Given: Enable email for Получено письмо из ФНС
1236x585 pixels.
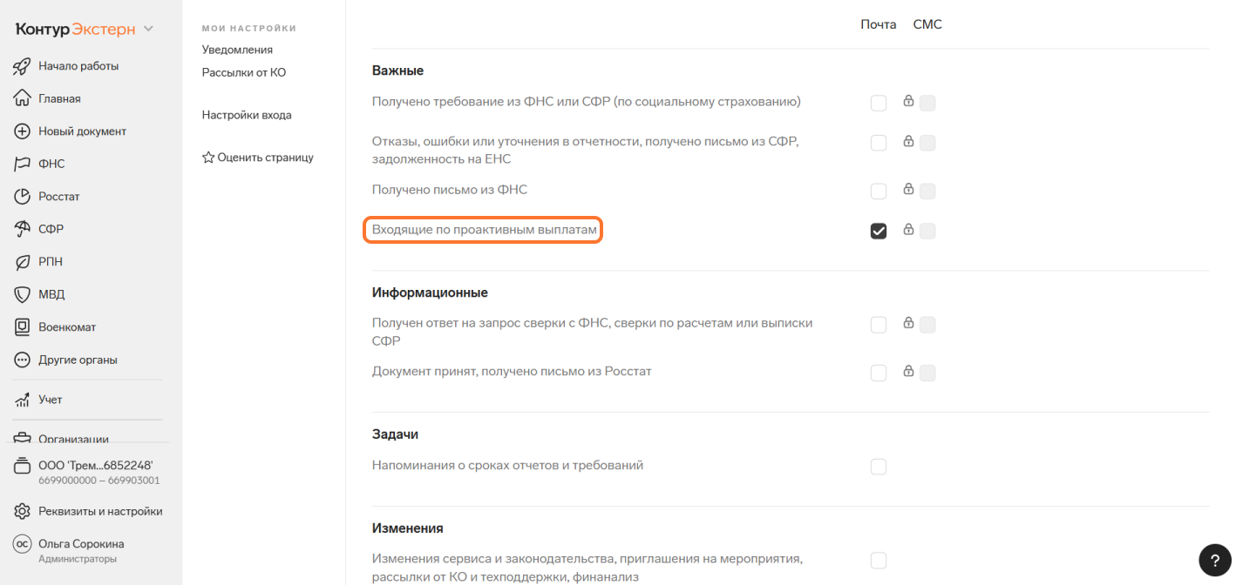Looking at the screenshot, I should (x=879, y=191).
